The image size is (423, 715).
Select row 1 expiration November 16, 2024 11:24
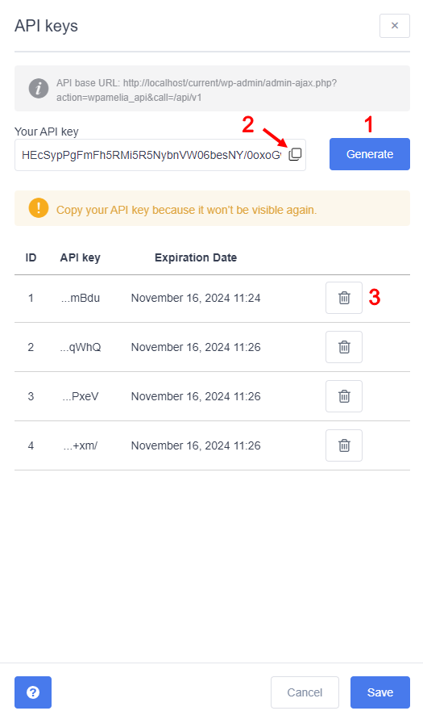coord(196,299)
